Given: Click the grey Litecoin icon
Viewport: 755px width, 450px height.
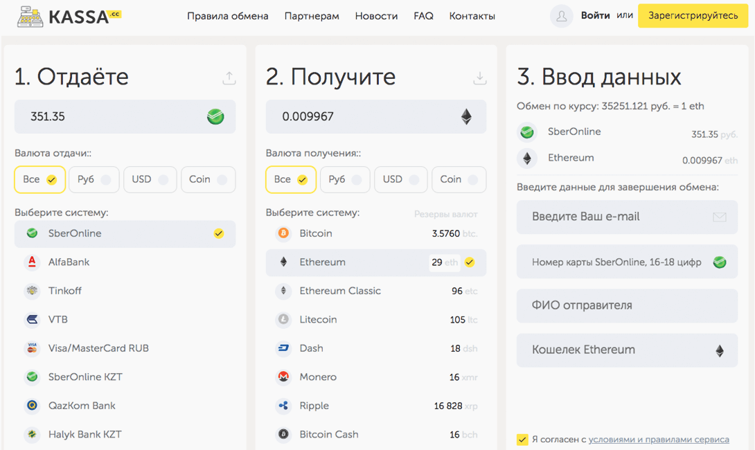Looking at the screenshot, I should pos(283,319).
